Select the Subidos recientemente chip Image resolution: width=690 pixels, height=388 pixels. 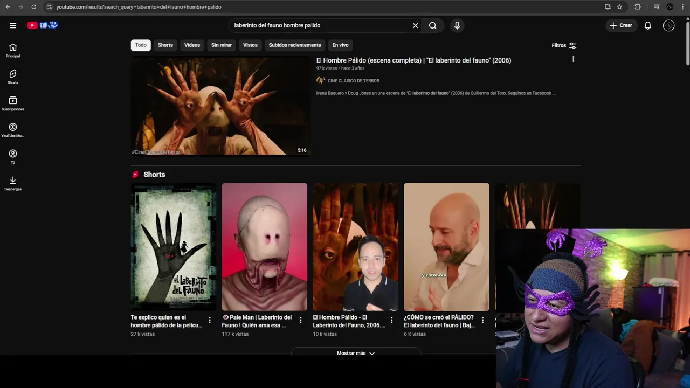click(x=295, y=45)
